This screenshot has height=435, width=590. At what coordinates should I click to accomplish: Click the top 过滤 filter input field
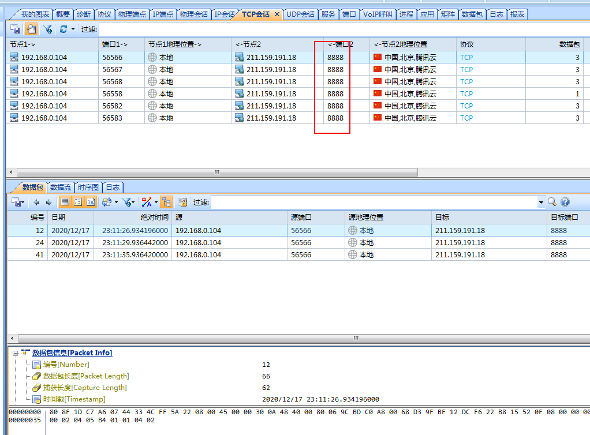344,29
